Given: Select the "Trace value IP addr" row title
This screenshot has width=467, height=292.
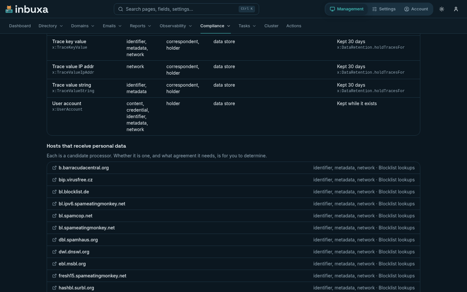Looking at the screenshot, I should pyautogui.click(x=73, y=67).
